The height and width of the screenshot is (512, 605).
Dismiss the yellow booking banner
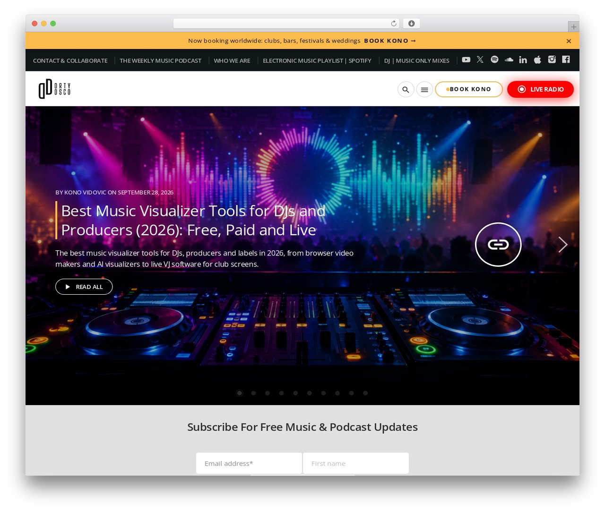tap(569, 41)
